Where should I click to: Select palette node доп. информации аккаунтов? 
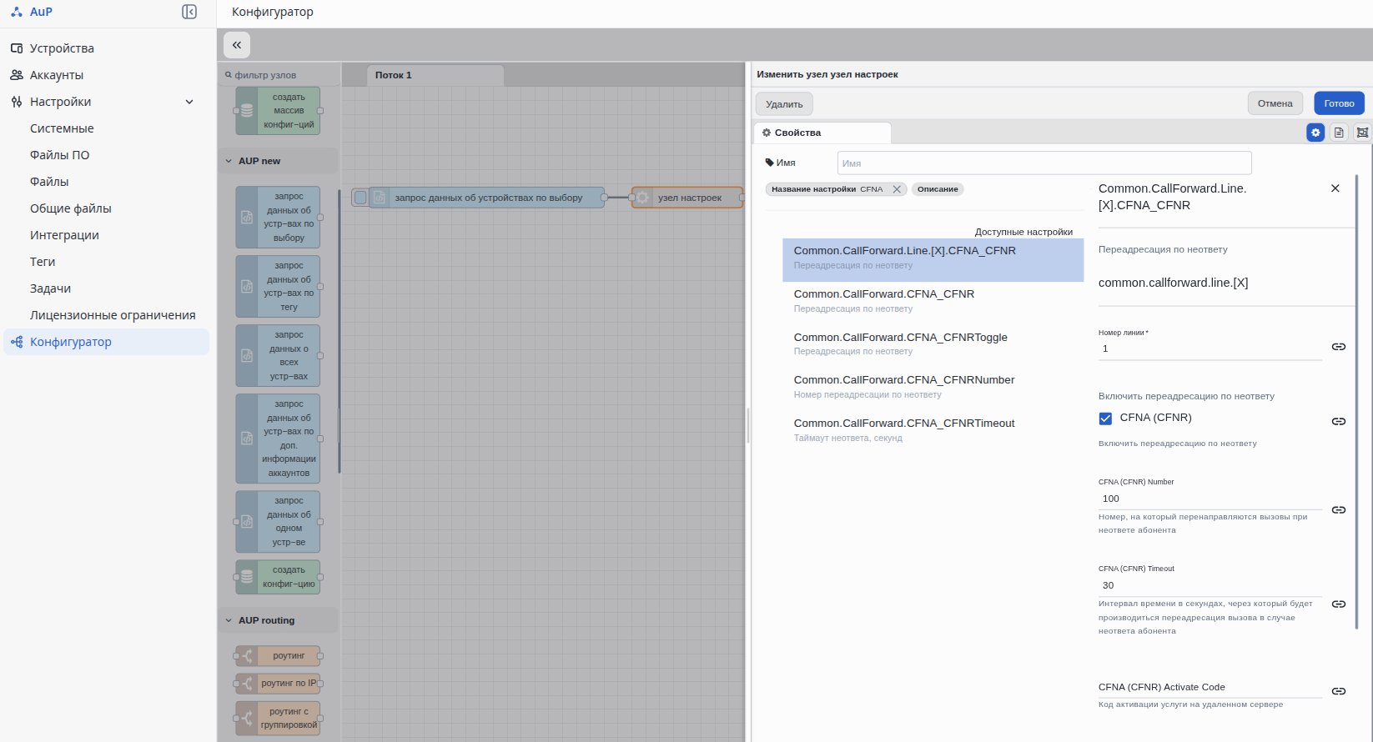[x=279, y=439]
